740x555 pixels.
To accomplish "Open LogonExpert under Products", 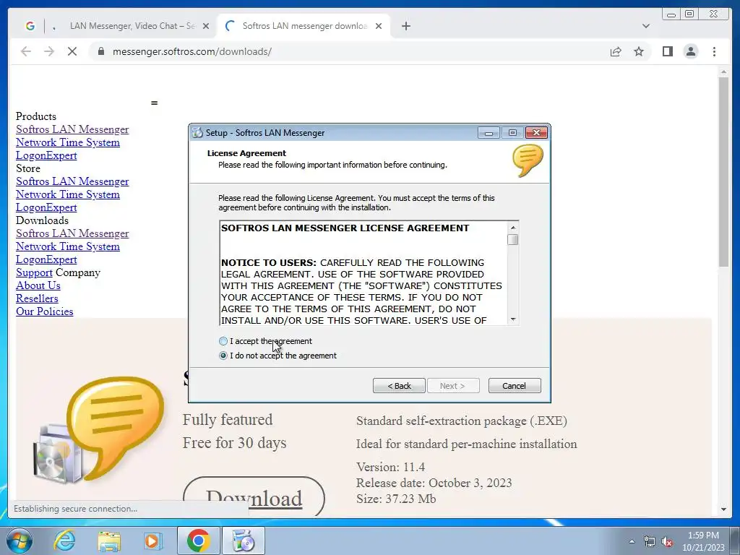I will (x=46, y=155).
